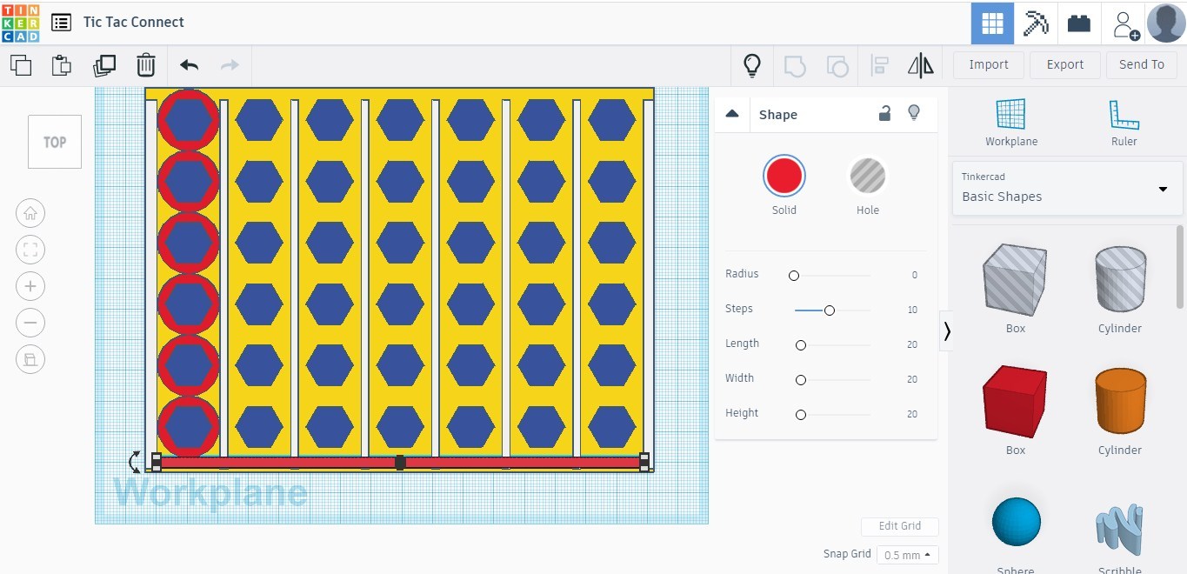This screenshot has width=1187, height=574.
Task: Click the Undo arrow
Action: pos(189,65)
